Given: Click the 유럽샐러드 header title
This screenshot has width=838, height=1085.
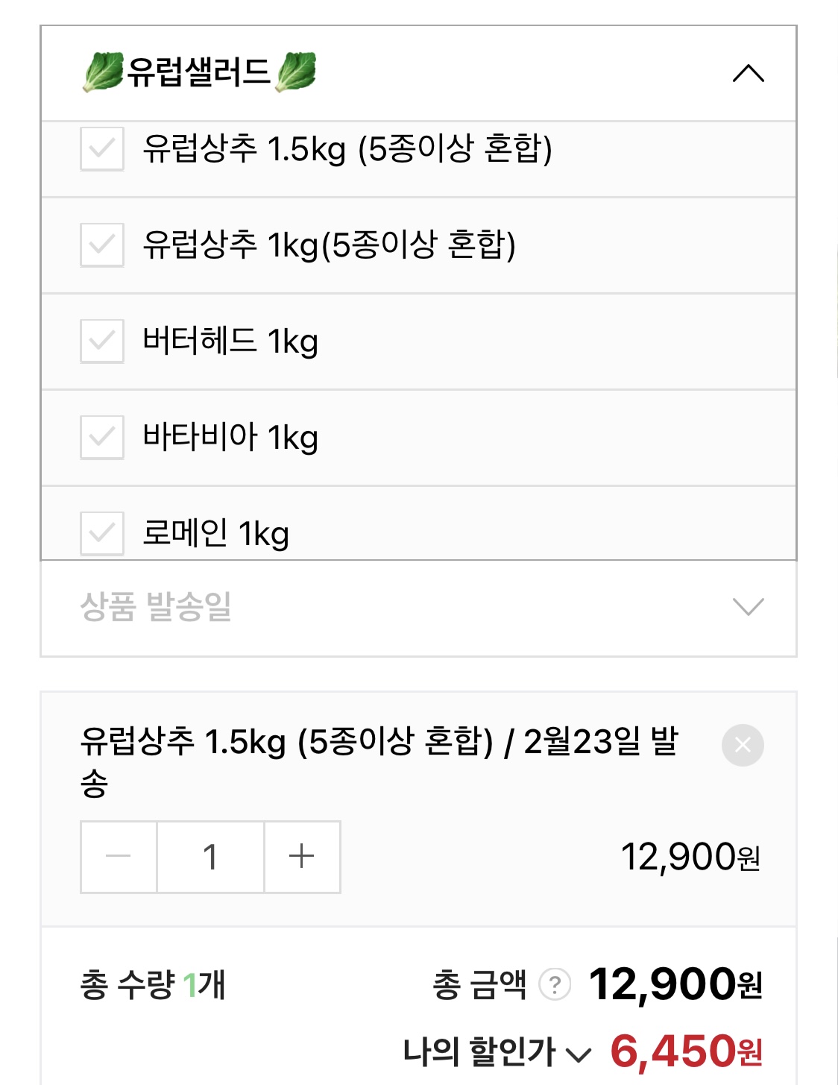Looking at the screenshot, I should pyautogui.click(x=198, y=72).
